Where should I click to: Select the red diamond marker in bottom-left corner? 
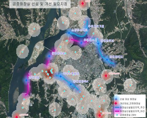(x=17, y=117)
